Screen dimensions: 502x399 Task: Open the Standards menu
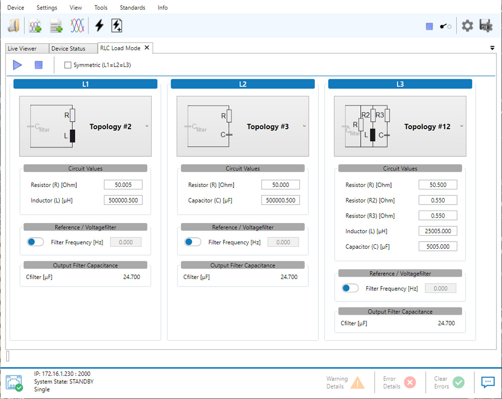(133, 8)
